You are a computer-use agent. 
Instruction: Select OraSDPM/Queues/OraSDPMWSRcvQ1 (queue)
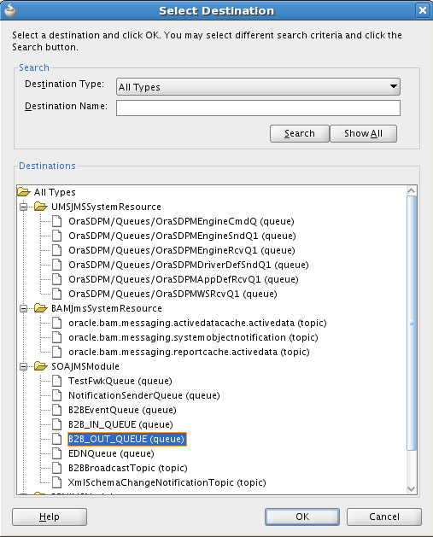pos(173,294)
